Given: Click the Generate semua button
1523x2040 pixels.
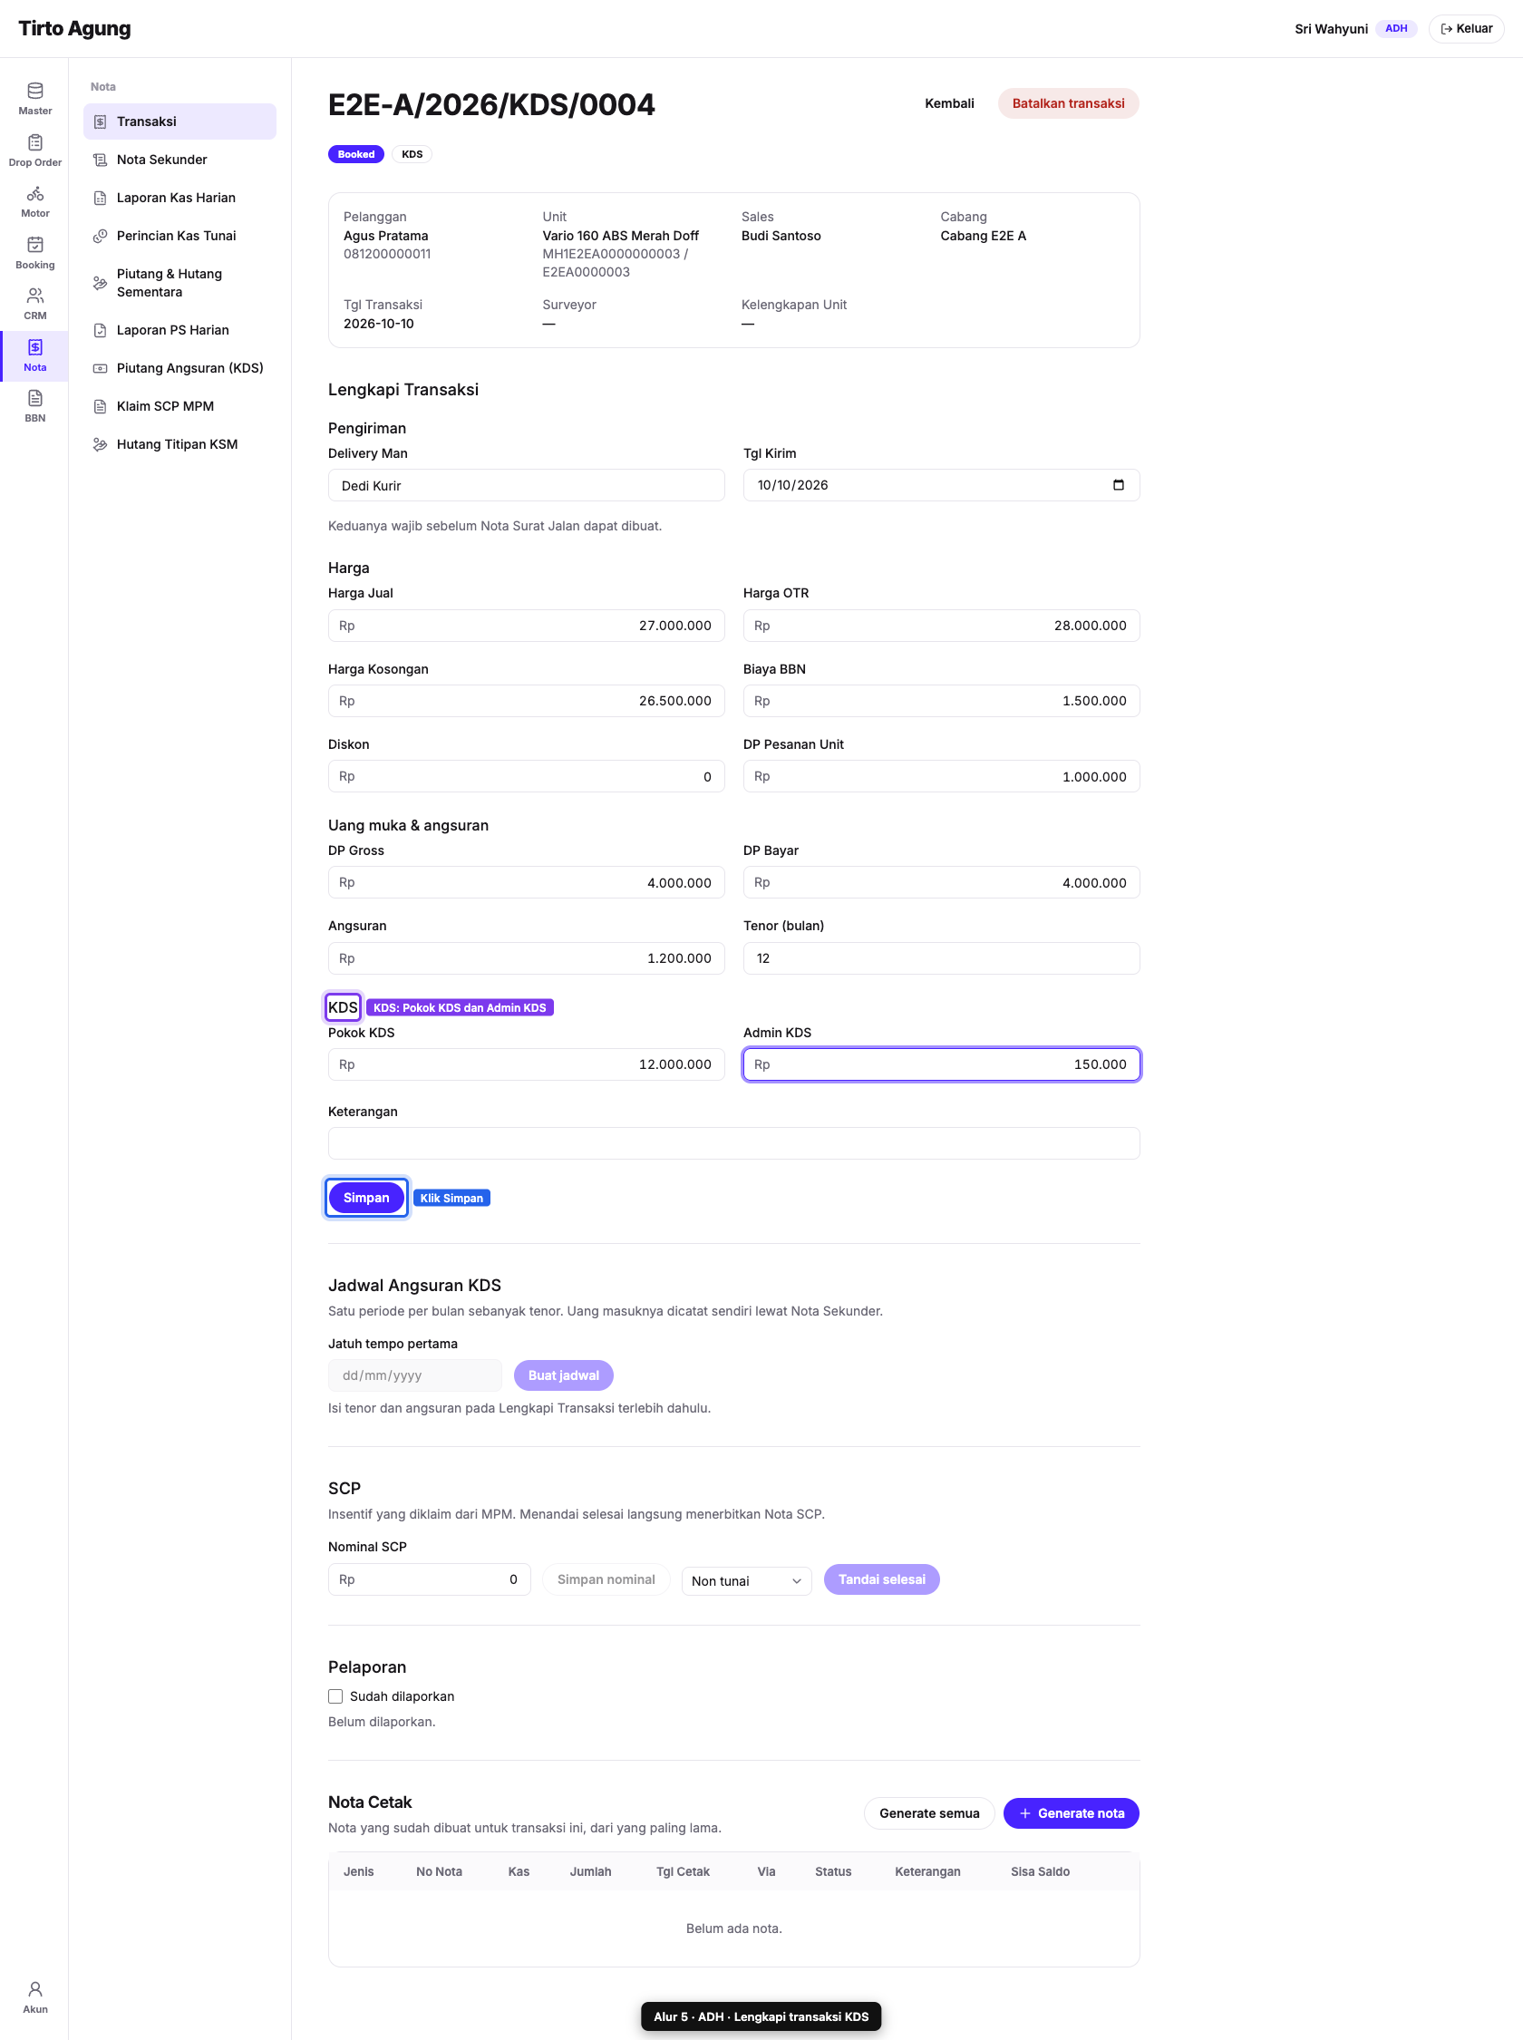Looking at the screenshot, I should 929,1813.
